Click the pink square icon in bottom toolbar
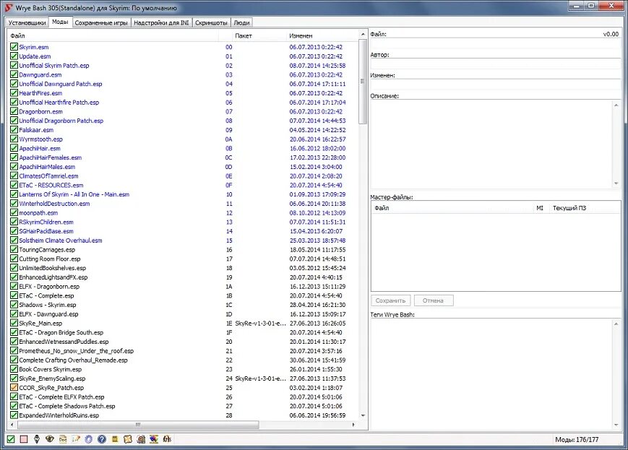The image size is (628, 450). click(24, 439)
